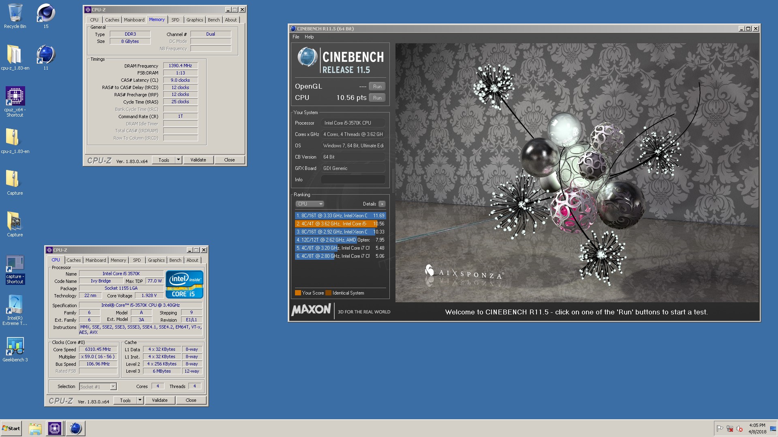Select ranking row 4C/8T @ 3.20 GHz
The height and width of the screenshot is (437, 778).
(x=340, y=248)
